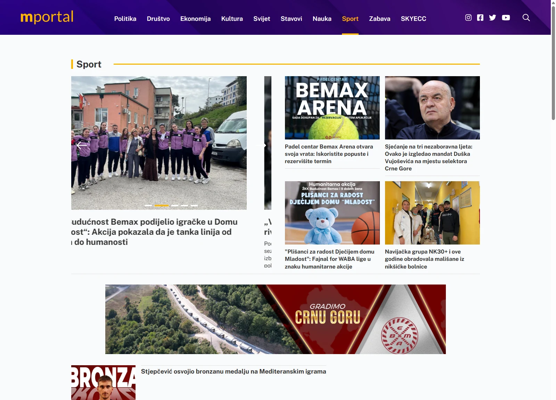The height and width of the screenshot is (400, 556).
Task: Open the blue teddy bear thumbnail
Action: coord(332,213)
